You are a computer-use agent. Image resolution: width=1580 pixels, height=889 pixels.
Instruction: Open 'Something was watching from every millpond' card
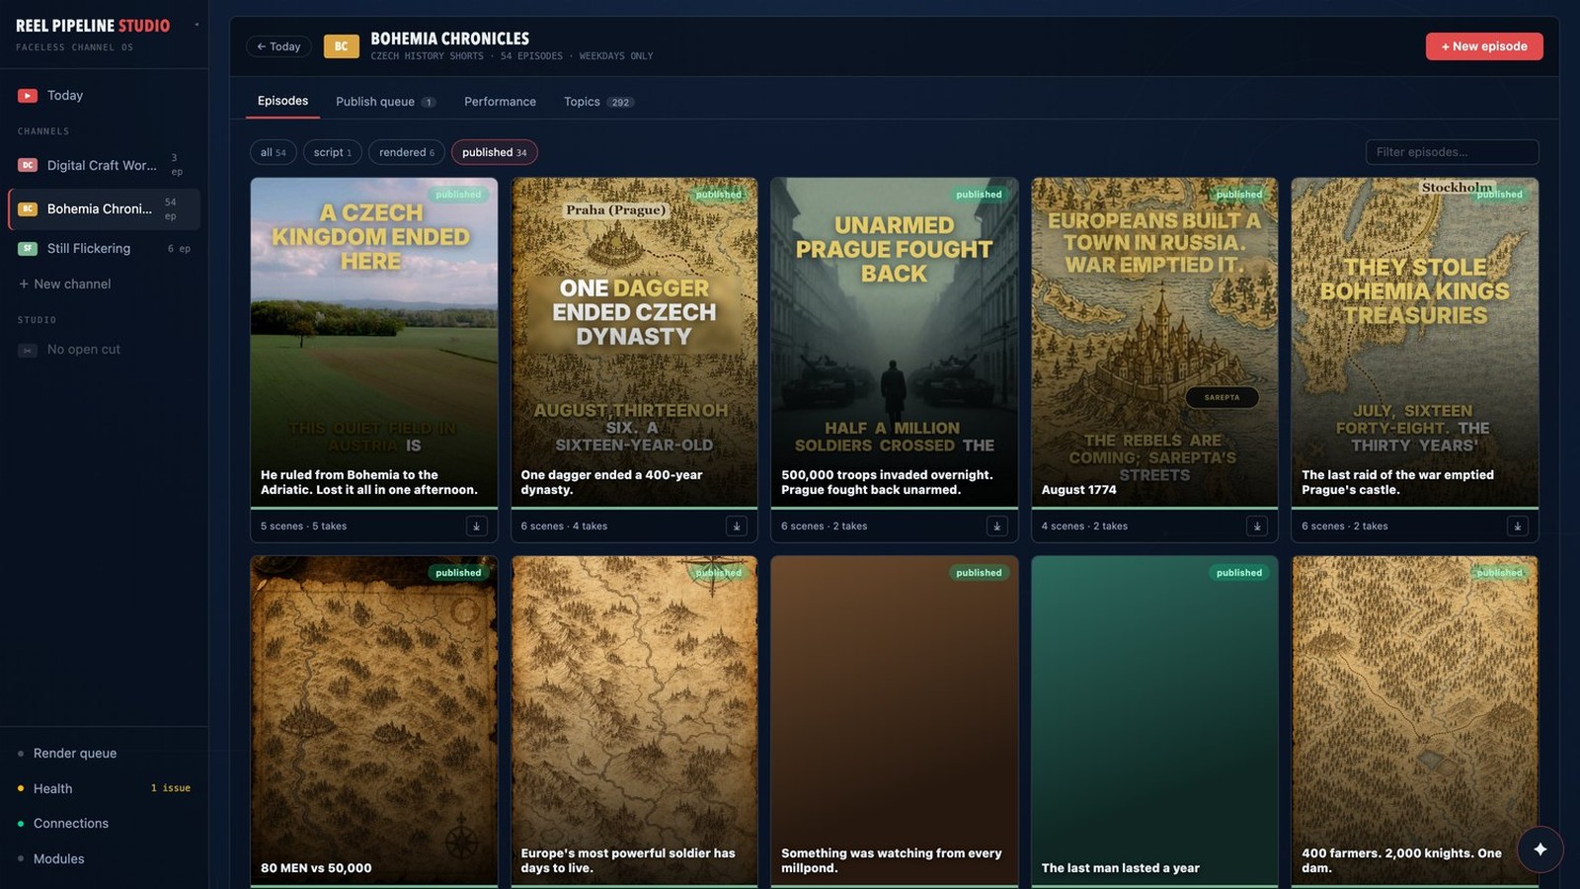point(894,721)
